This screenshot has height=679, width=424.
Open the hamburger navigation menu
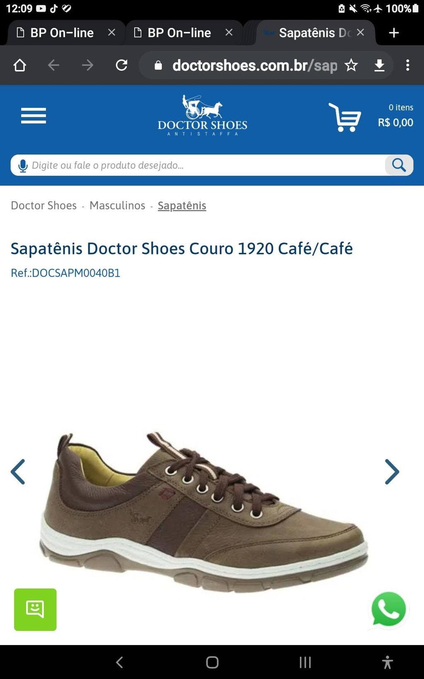[34, 116]
